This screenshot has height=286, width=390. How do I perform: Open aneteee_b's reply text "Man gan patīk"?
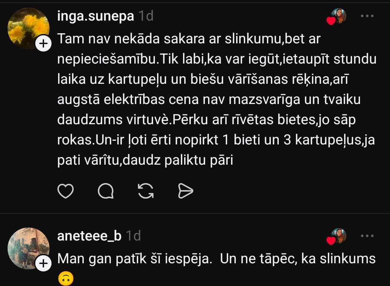click(216, 259)
